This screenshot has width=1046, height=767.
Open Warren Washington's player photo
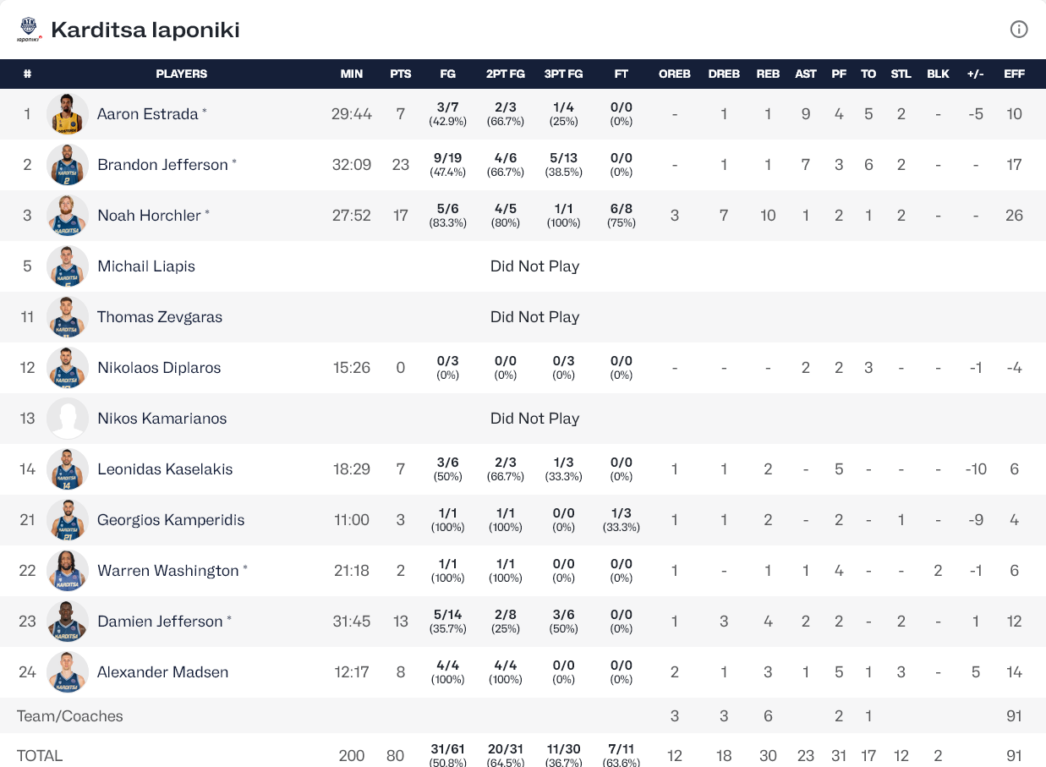(x=68, y=571)
